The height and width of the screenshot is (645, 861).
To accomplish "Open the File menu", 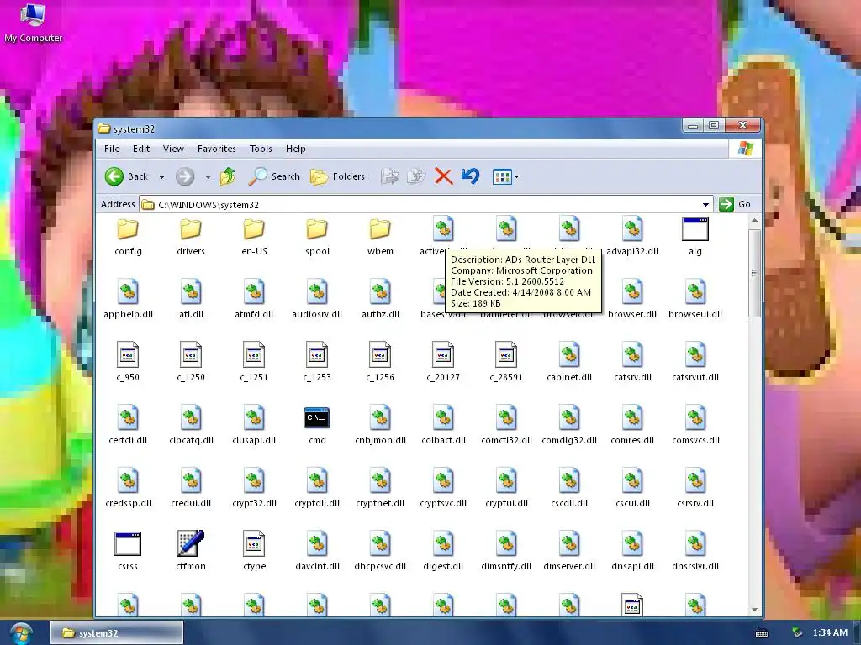I will coord(112,149).
